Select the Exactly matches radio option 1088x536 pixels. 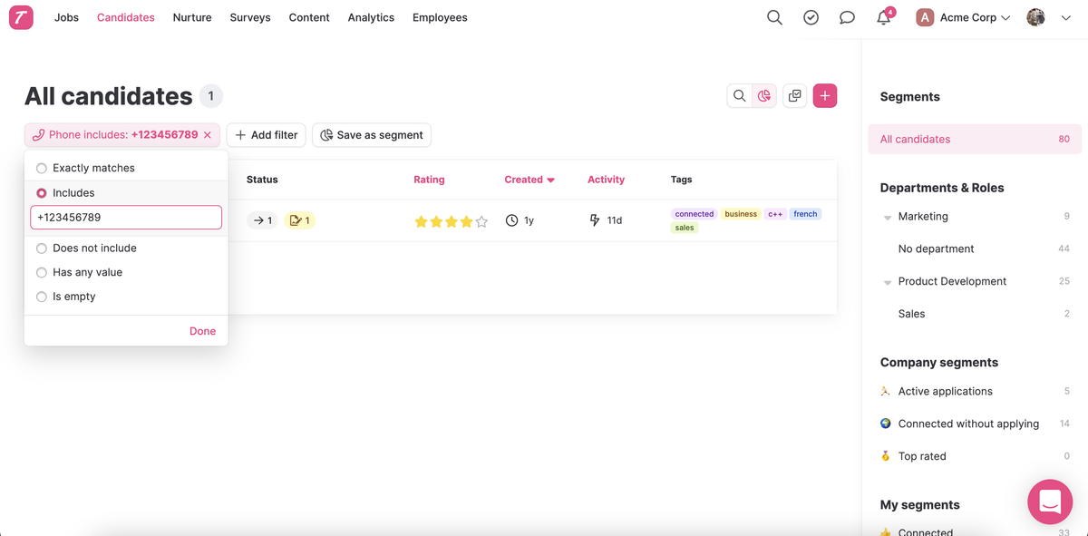pyautogui.click(x=42, y=168)
